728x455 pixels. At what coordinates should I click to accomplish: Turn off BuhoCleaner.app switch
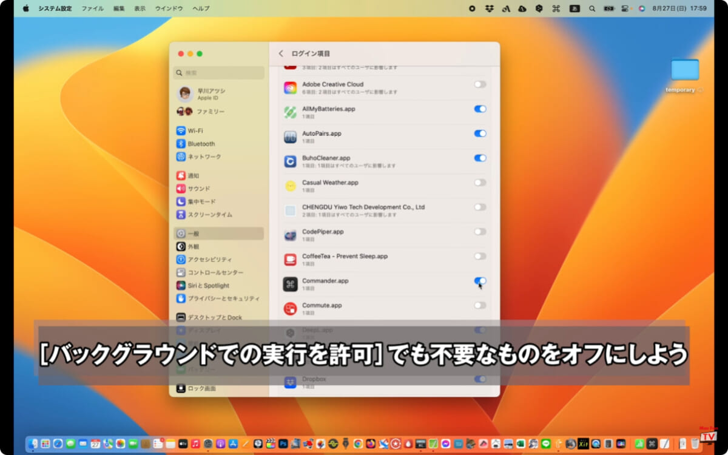point(480,158)
